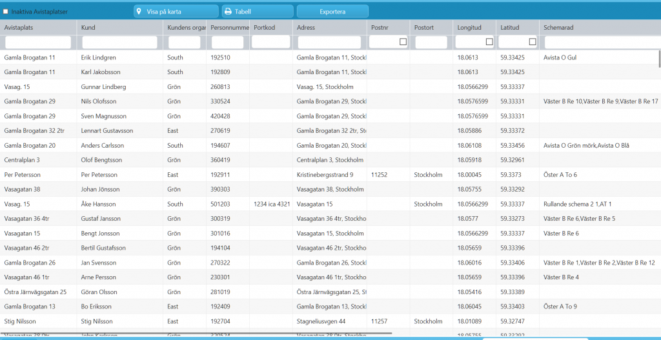Select the Erik Lindgren row
The image size is (661, 340).
pos(330,57)
